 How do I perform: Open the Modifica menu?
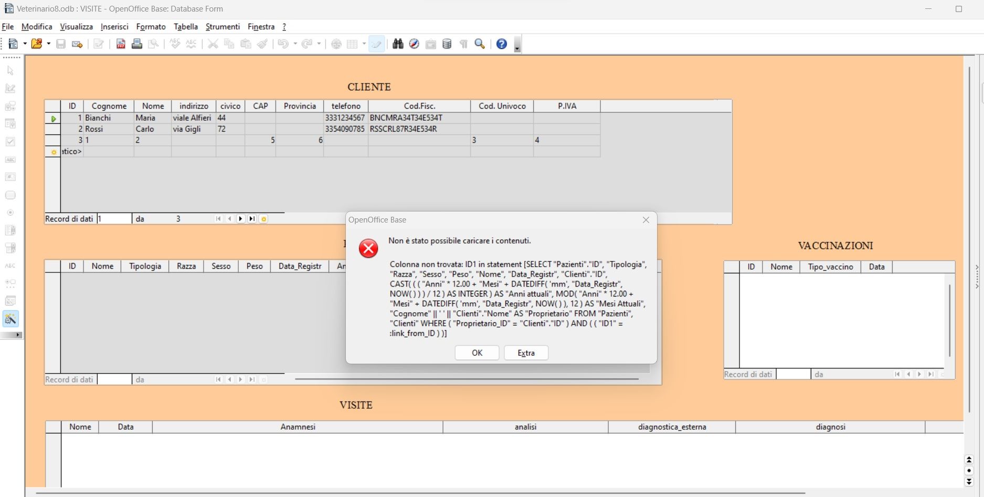click(37, 27)
